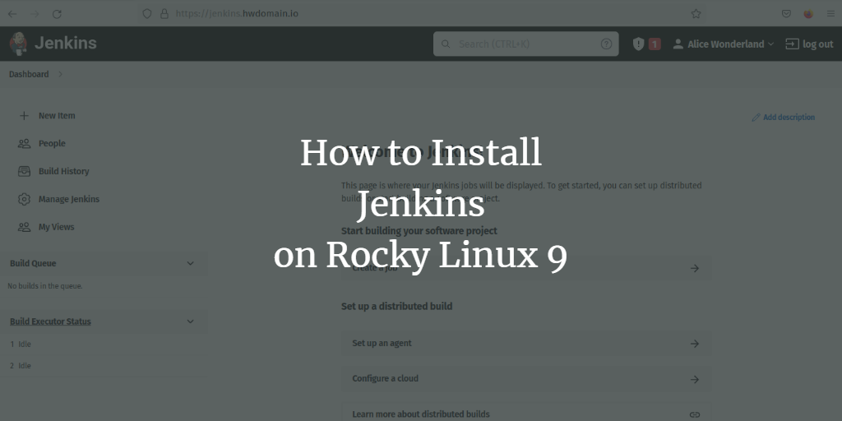Open Manage Jenkins

[x=69, y=199]
